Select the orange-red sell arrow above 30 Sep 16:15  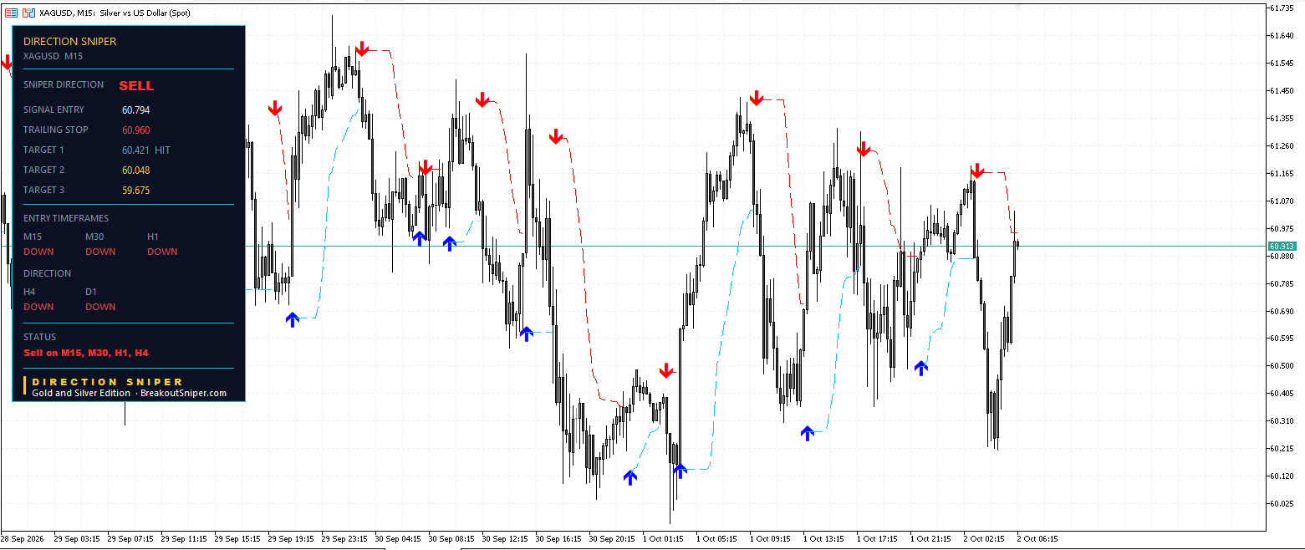tap(557, 136)
